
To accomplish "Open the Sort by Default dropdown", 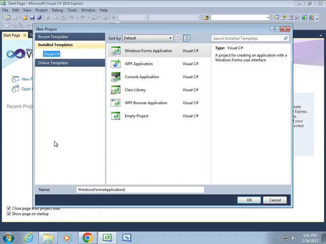I will [x=148, y=38].
